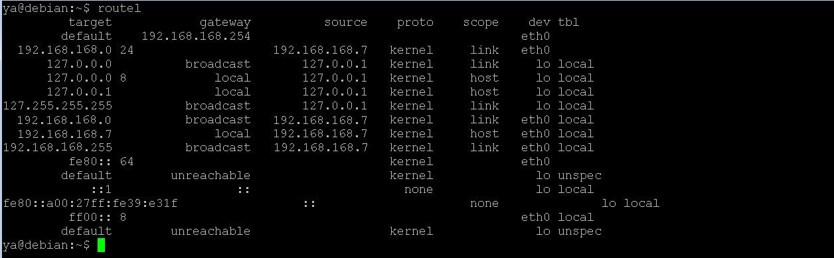Select the 192.168.168.254 gateway address
The image size is (834, 258).
coord(197,36)
